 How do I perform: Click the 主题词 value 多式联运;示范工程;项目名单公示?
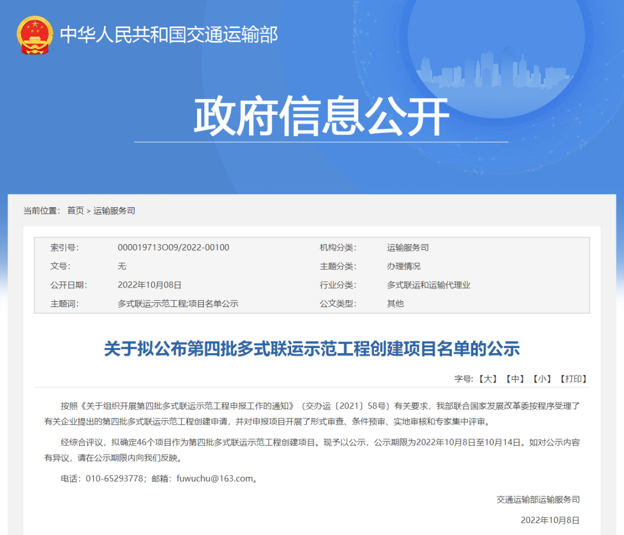point(178,304)
